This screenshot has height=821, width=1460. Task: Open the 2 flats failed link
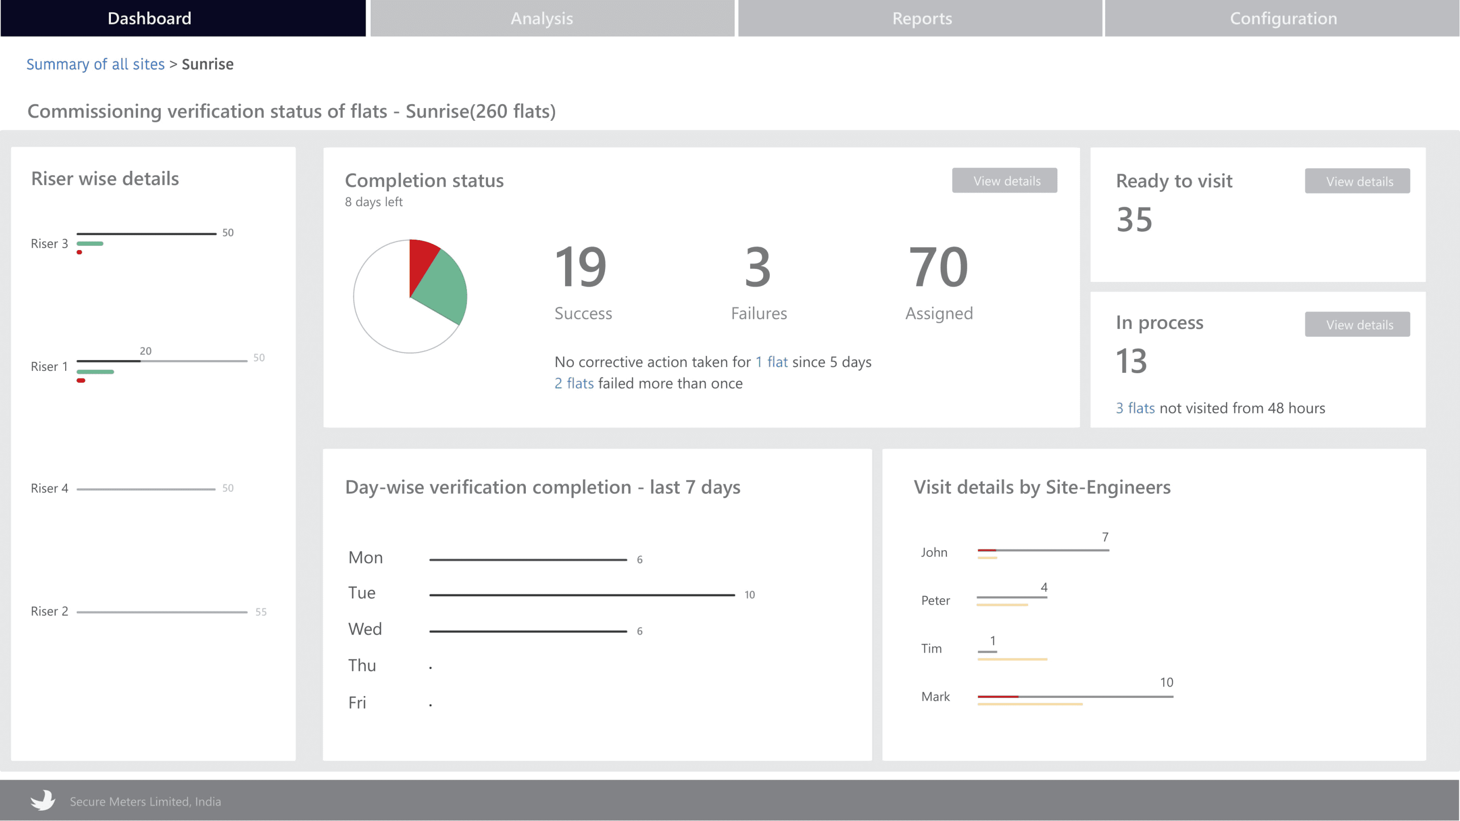tap(574, 383)
